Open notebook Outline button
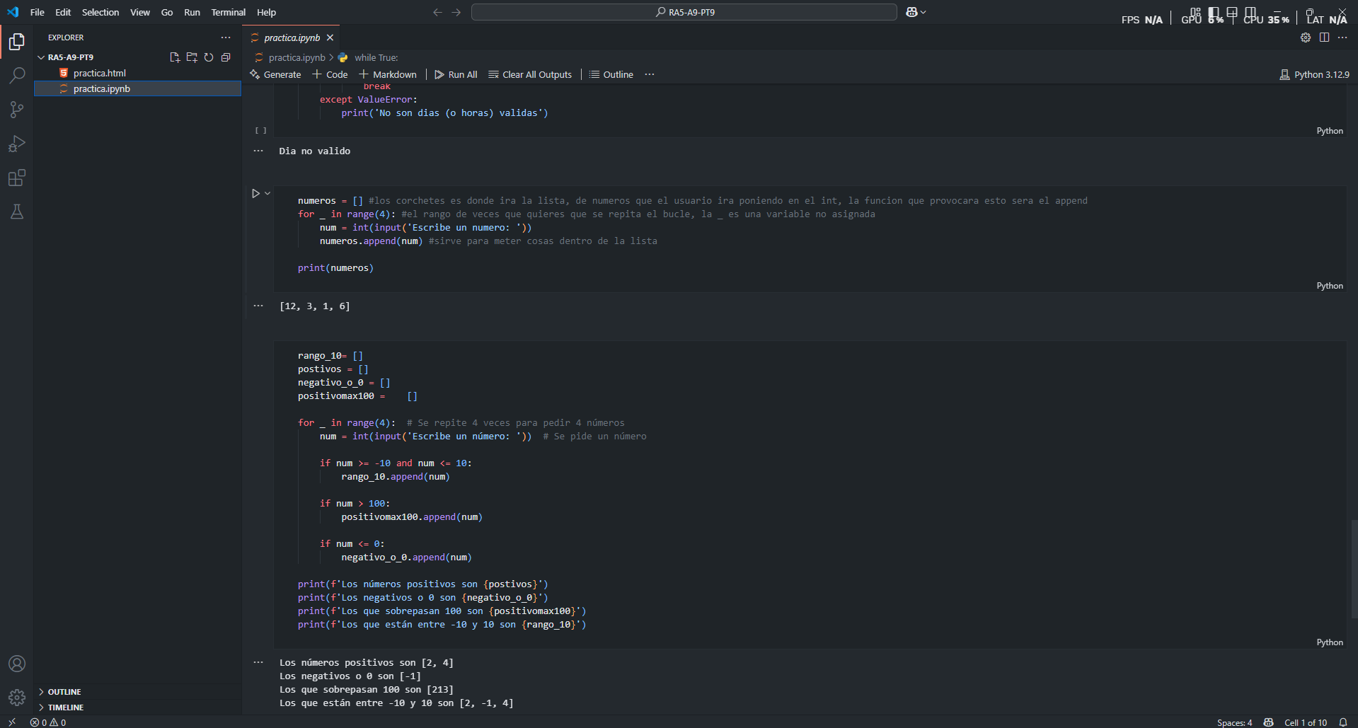Screen dimensions: 1358x728 611,74
